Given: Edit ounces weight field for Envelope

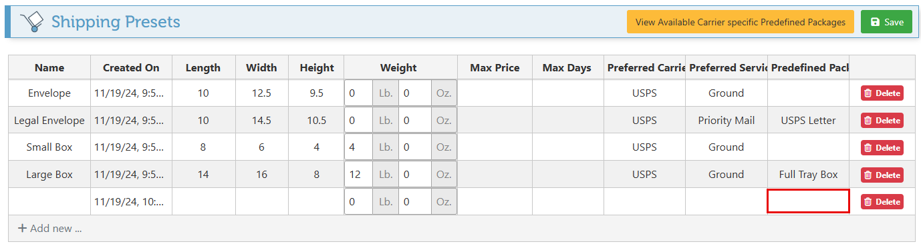Looking at the screenshot, I should tap(415, 93).
